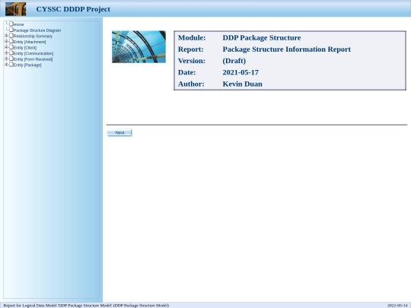411x308 pixels.
Task: Open the Entity [Client] link
Action: coord(25,48)
